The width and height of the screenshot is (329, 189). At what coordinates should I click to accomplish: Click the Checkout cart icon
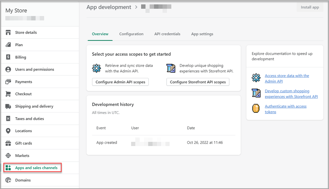tap(8, 94)
